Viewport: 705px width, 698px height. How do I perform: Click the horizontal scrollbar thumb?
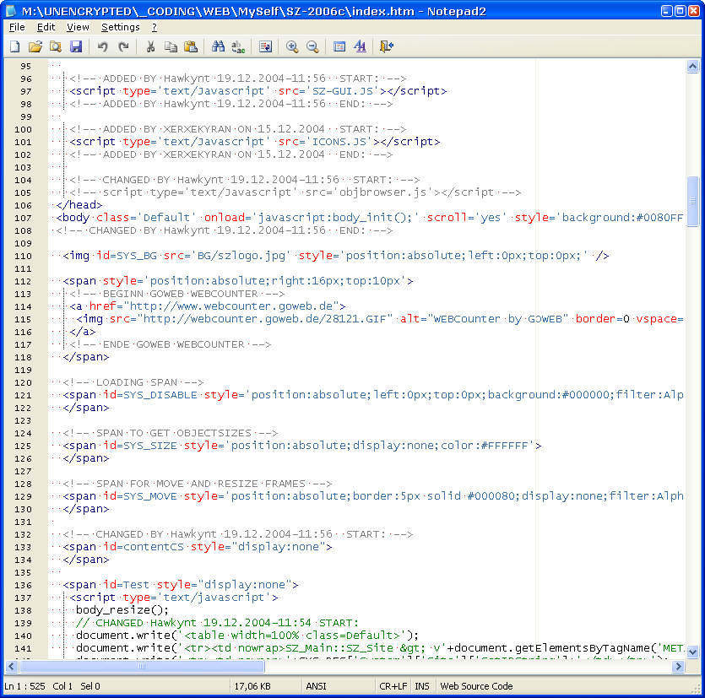(x=142, y=666)
